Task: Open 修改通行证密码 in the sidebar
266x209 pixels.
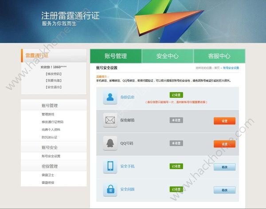Action: click(52, 122)
